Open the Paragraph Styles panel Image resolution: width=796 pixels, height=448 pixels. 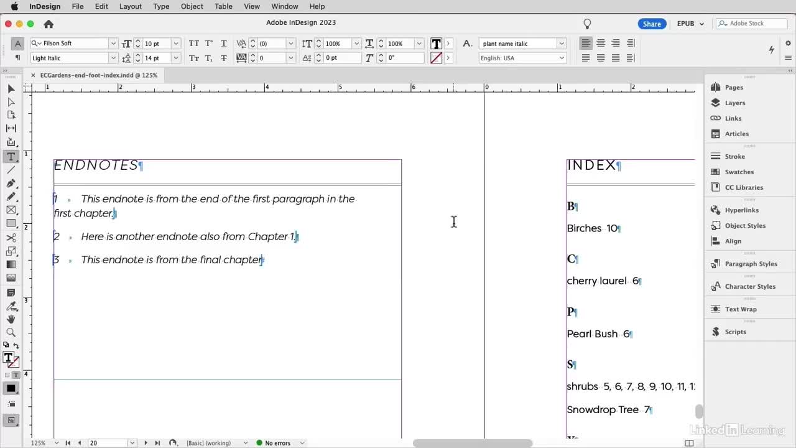[x=744, y=264]
